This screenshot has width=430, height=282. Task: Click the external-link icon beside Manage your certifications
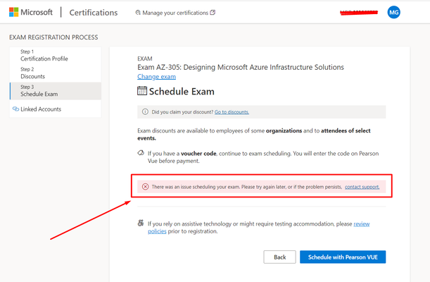(213, 13)
